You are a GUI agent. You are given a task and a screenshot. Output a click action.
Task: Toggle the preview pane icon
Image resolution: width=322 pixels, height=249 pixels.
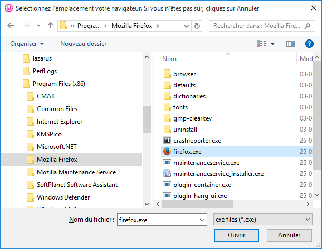click(x=289, y=44)
